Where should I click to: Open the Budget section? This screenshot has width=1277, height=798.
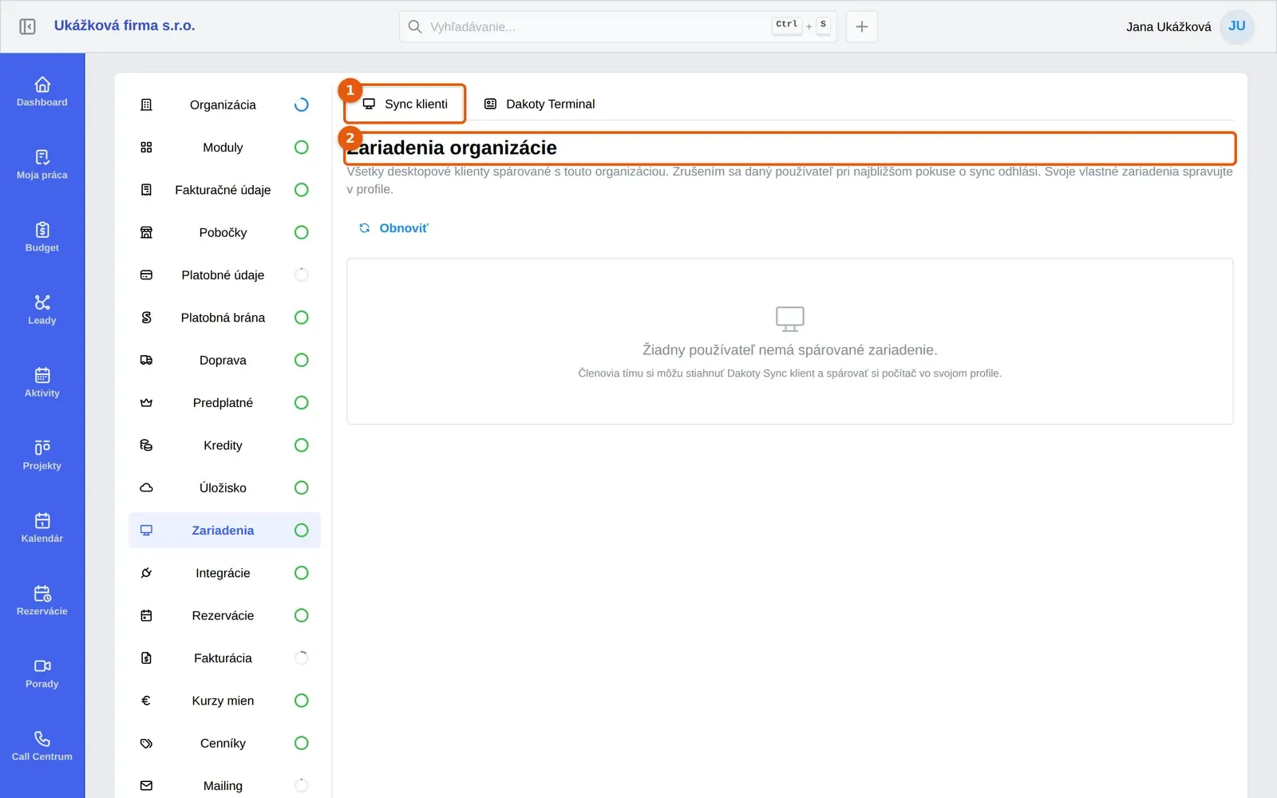42,236
